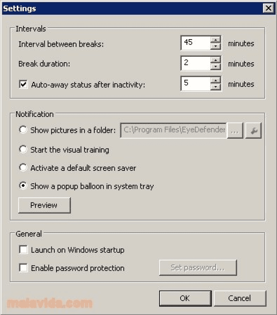Increase break duration with up arrow

(215, 59)
